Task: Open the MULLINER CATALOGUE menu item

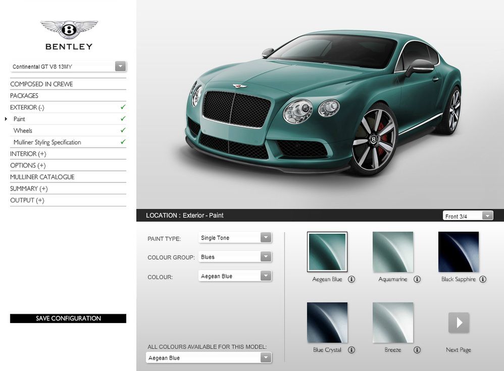Action: click(42, 177)
